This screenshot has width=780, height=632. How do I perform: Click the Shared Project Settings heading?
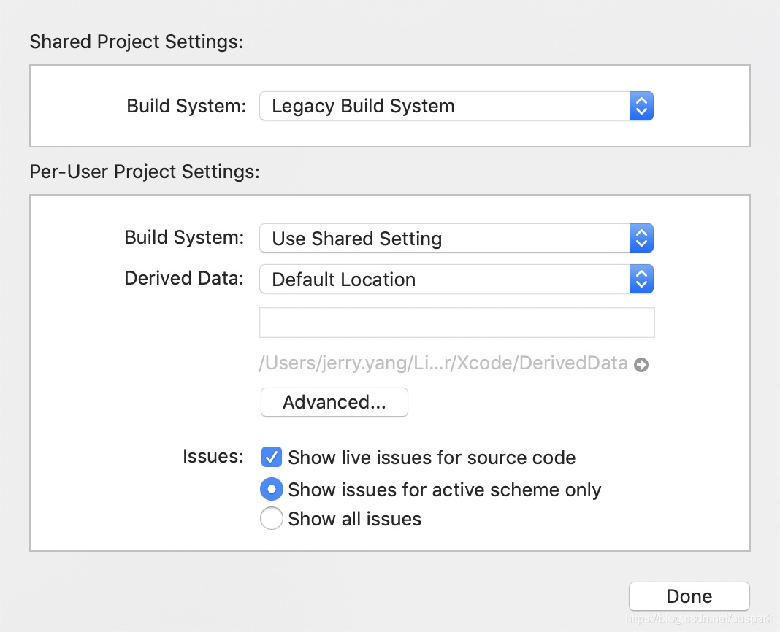(136, 42)
